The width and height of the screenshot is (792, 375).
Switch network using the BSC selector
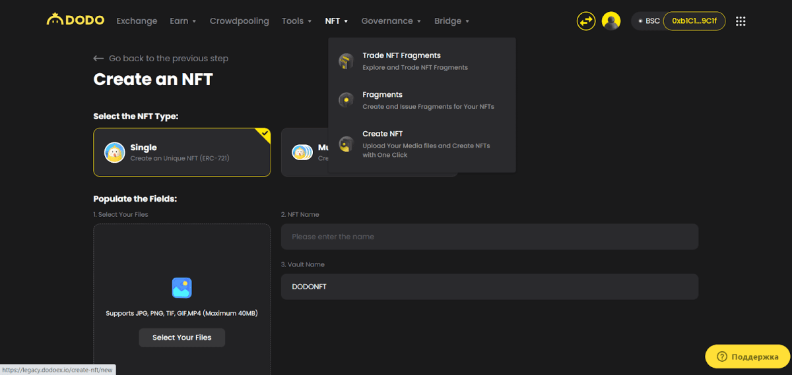[648, 21]
